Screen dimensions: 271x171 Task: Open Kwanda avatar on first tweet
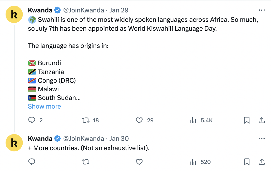[x=14, y=14]
